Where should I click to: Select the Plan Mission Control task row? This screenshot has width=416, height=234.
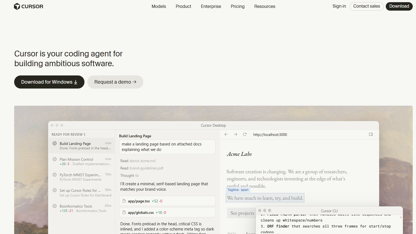(82, 162)
